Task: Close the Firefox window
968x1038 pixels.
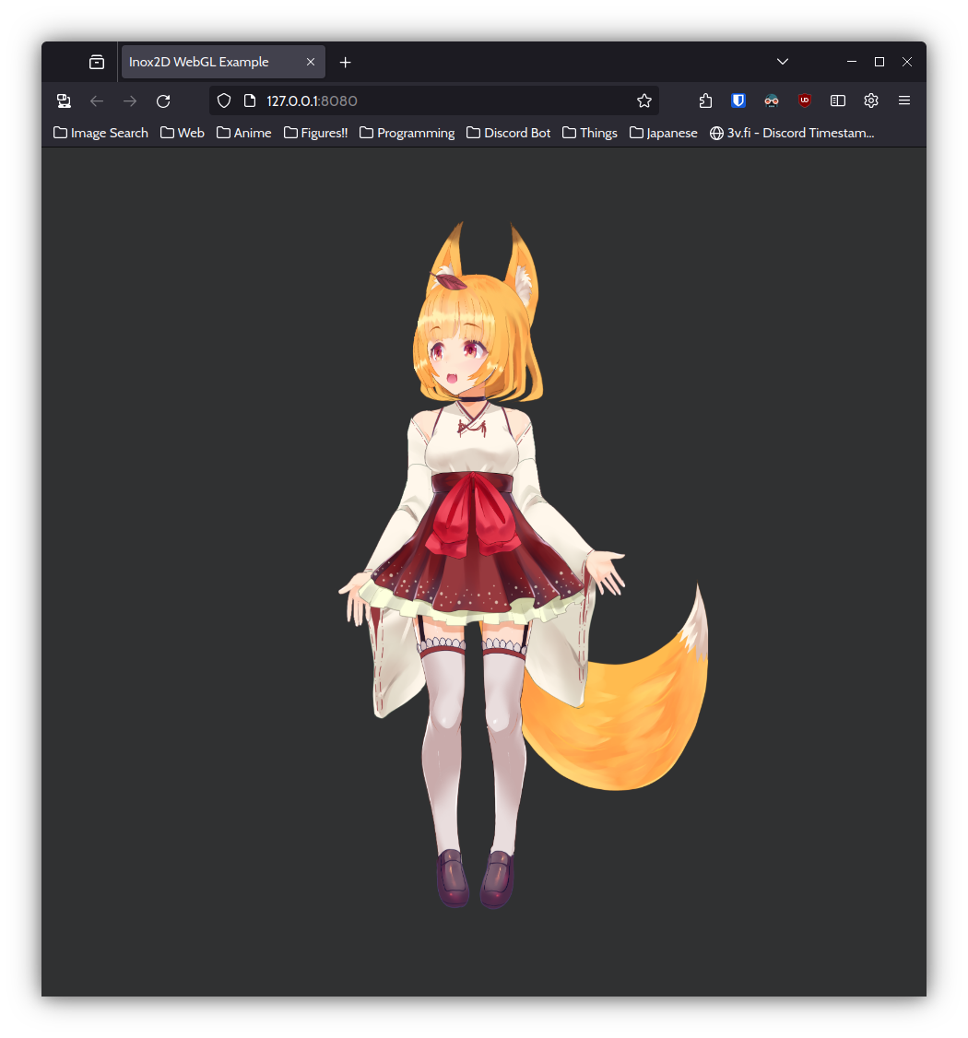Action: click(907, 62)
